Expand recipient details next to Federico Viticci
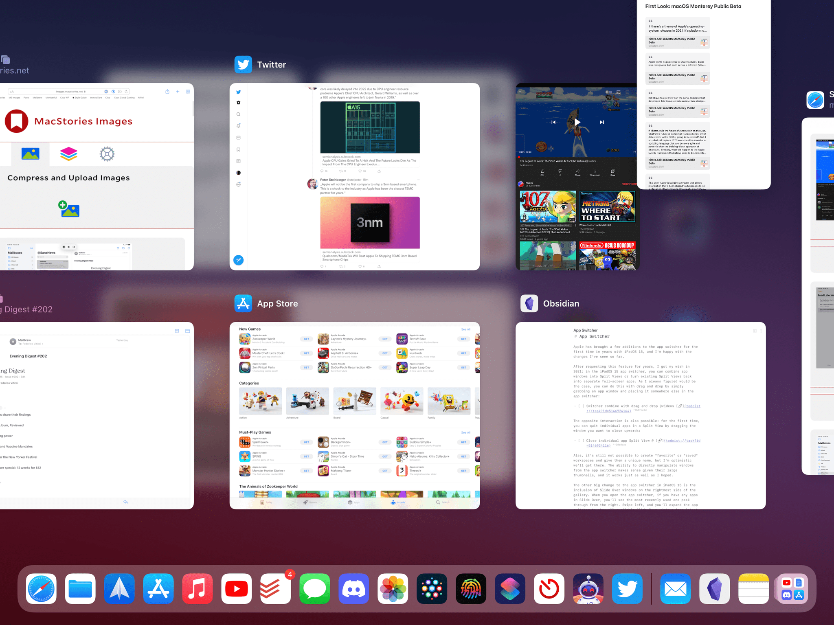This screenshot has width=834, height=625. coord(43,344)
